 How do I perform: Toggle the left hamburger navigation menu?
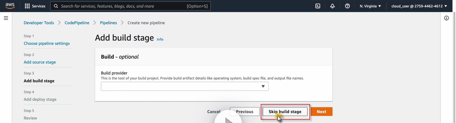6,18
